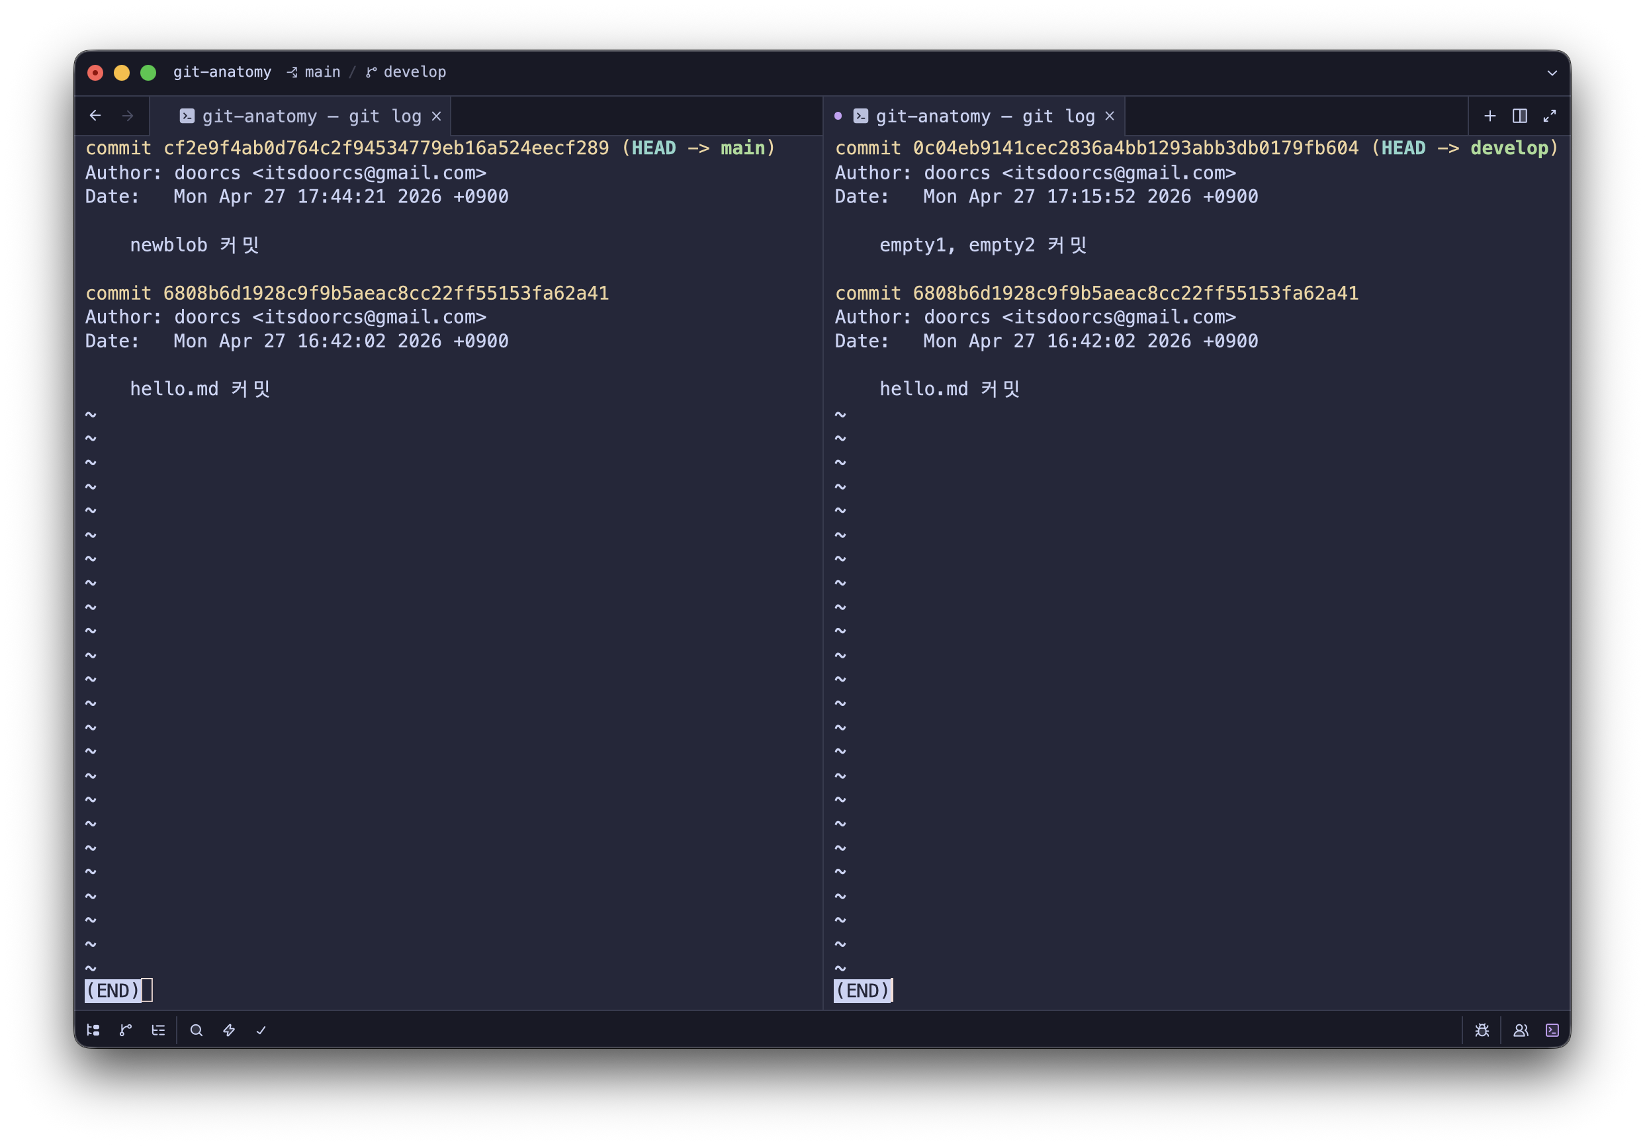Open the collaboration people icon
The height and width of the screenshot is (1146, 1645).
(x=1521, y=1030)
